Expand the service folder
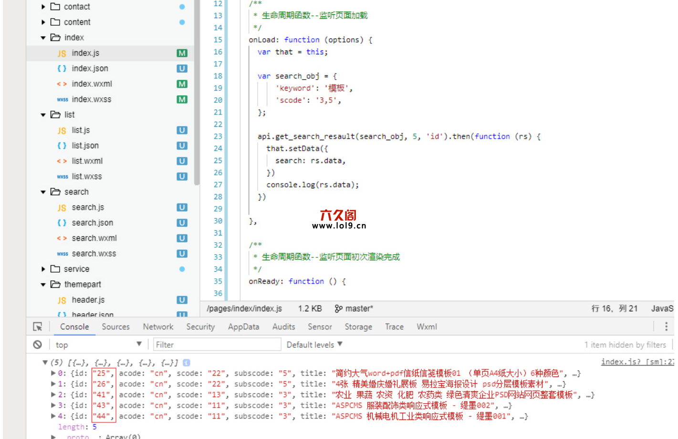The width and height of the screenshot is (678, 439). (x=43, y=269)
